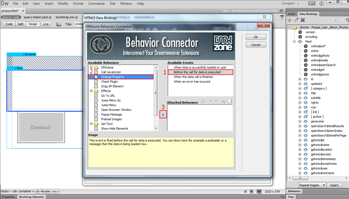
Task: Delete the data binding with the X icon
Action: pyautogui.click(x=303, y=20)
